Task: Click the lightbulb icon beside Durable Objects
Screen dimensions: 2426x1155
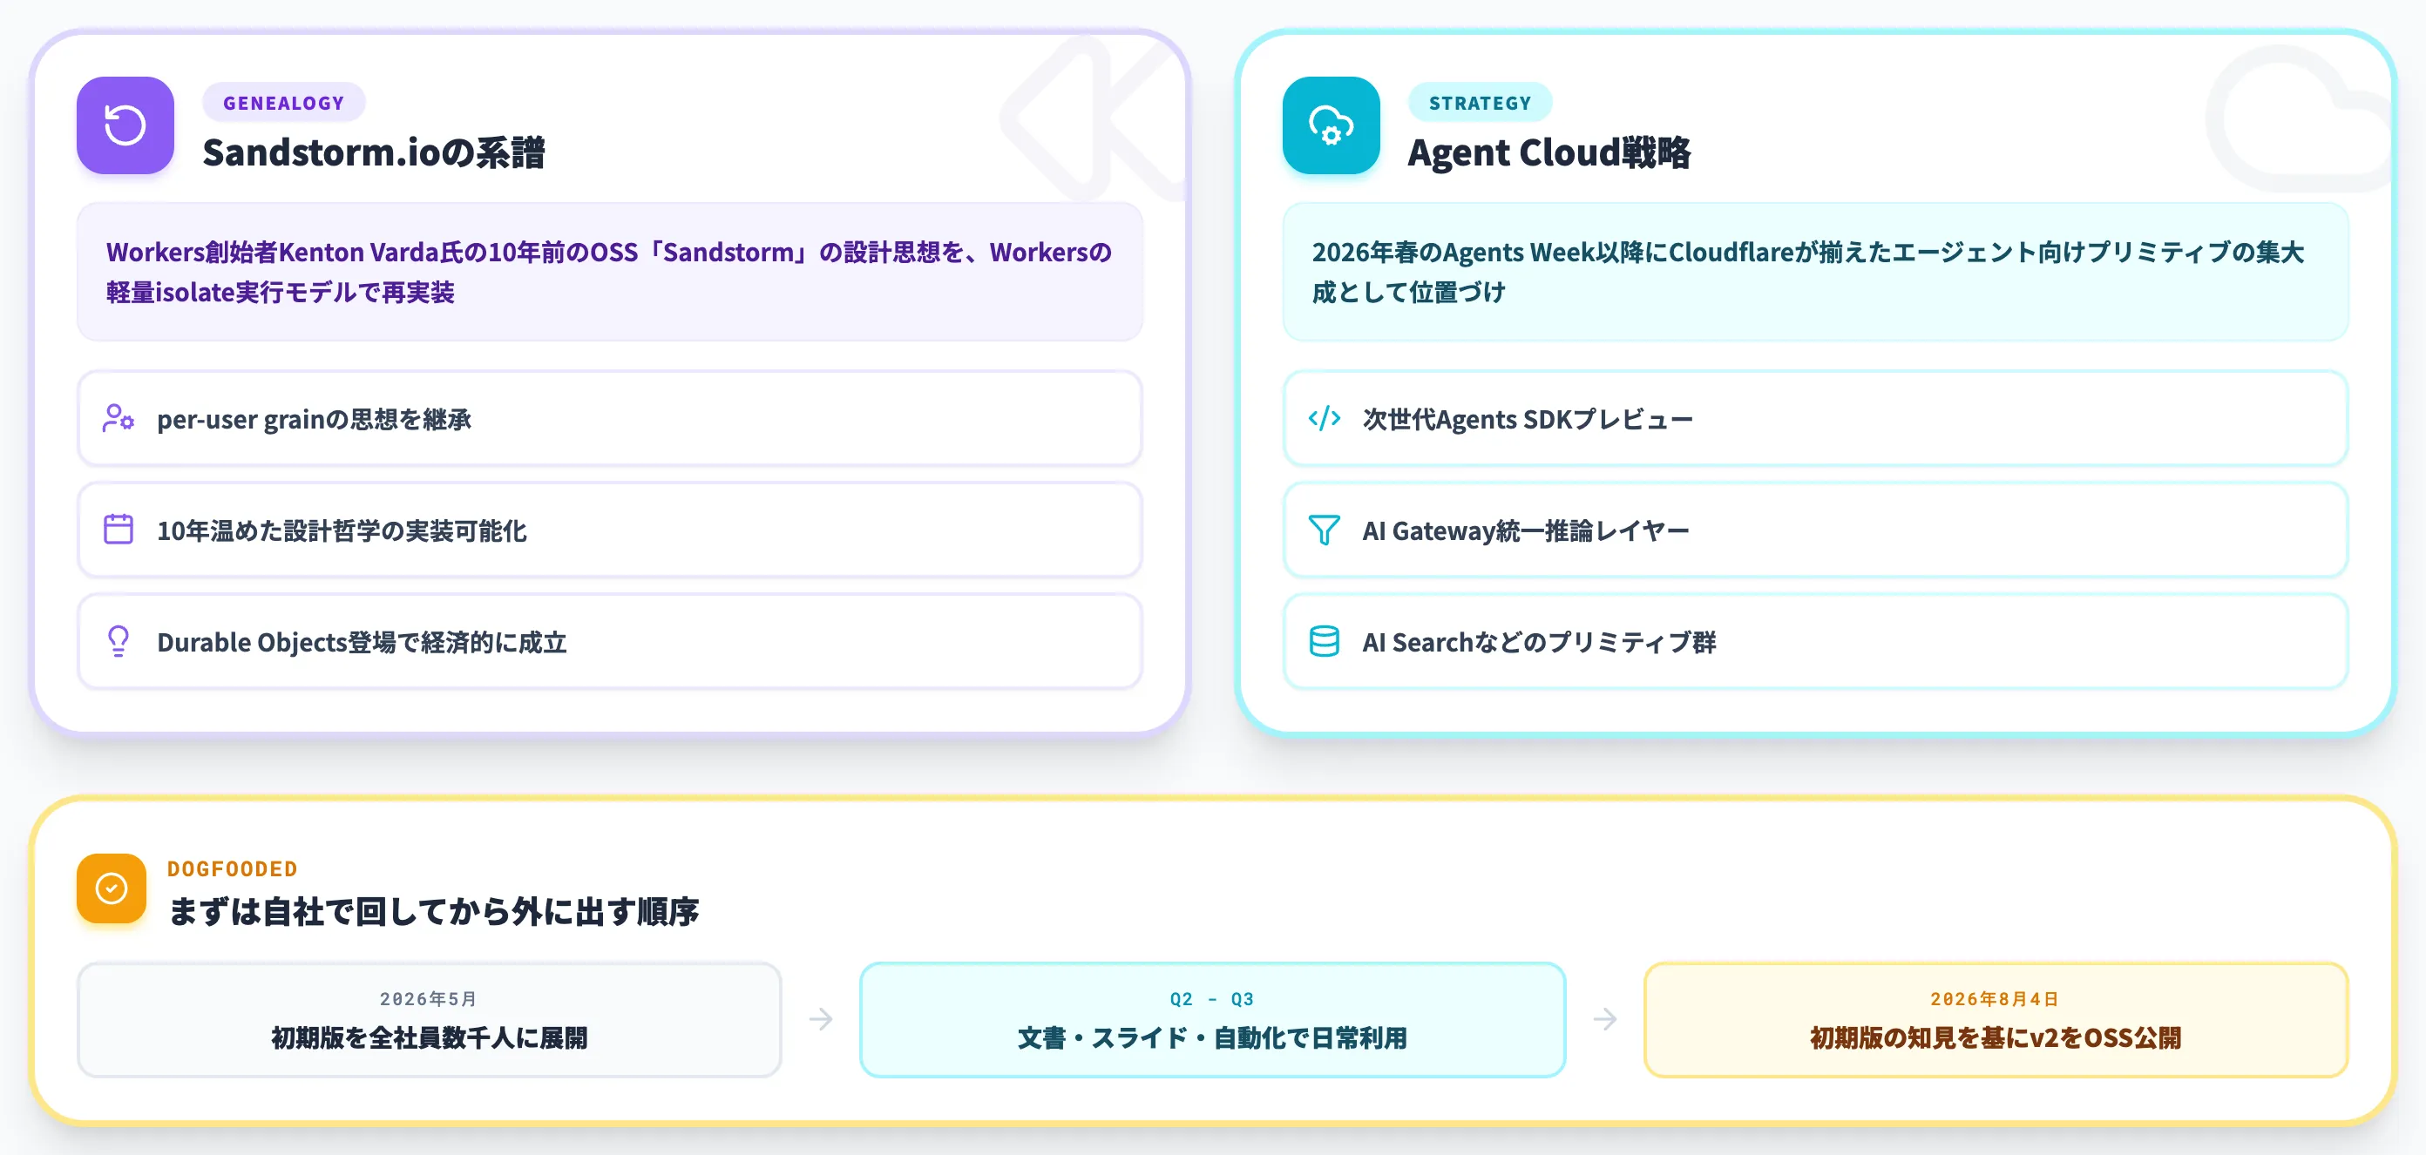Action: [x=119, y=641]
